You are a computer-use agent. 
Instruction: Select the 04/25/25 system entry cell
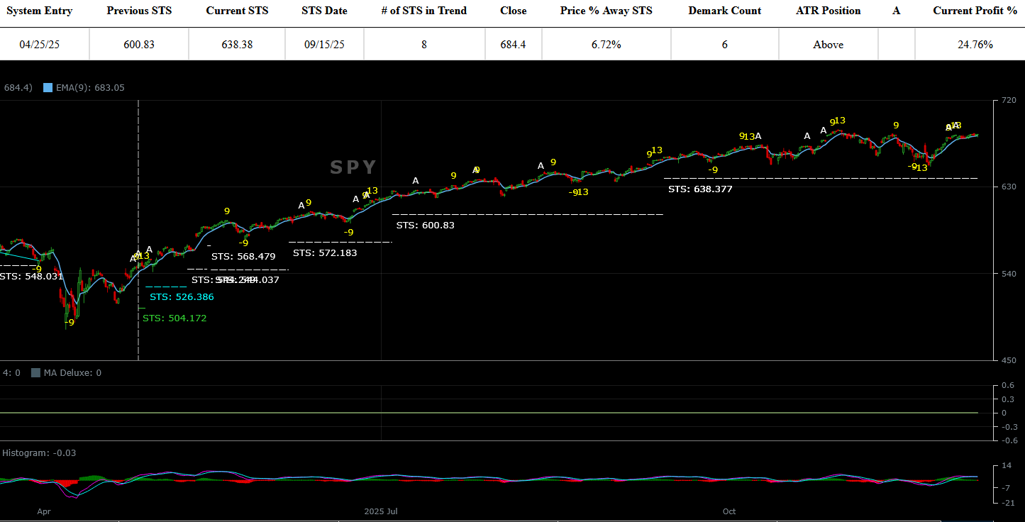40,45
